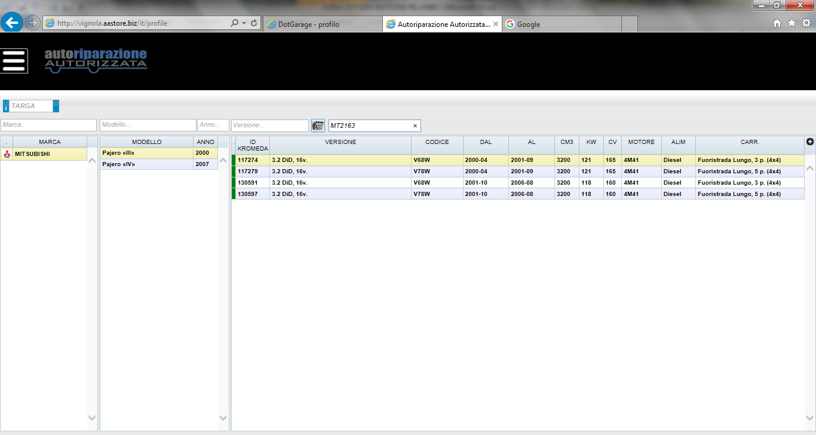Open address bar dropdown arrow
Viewport: 816px width, 435px height.
(244, 23)
